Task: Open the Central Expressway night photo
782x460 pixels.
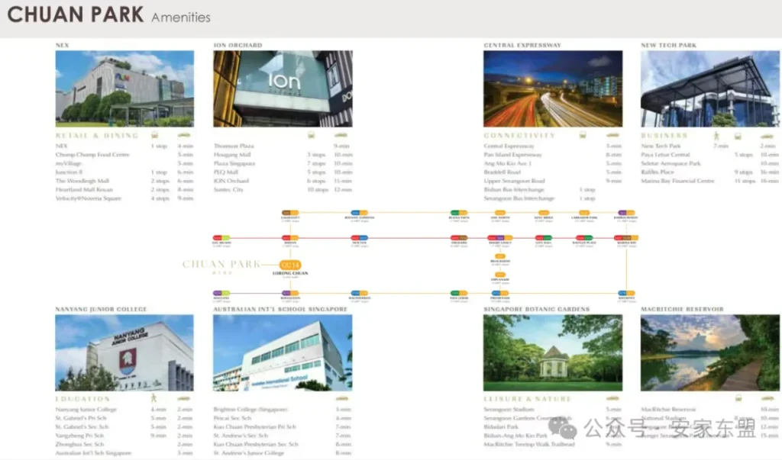Action: pos(553,88)
